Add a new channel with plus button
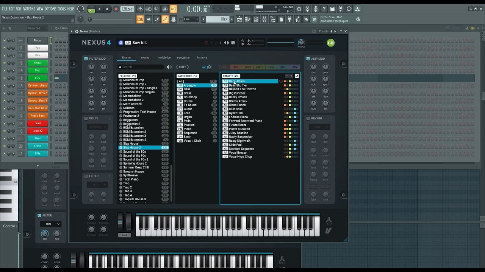This screenshot has height=272, width=485. pos(38,165)
